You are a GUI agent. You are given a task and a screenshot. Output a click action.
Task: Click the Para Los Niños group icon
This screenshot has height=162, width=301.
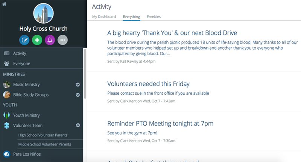click(x=6, y=154)
